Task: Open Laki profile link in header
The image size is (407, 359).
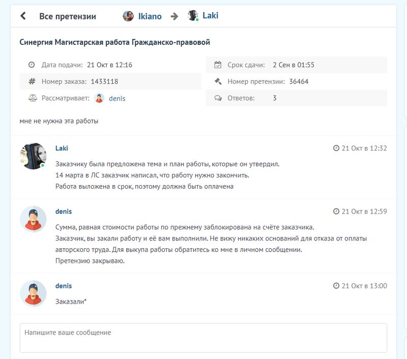Action: [x=210, y=16]
